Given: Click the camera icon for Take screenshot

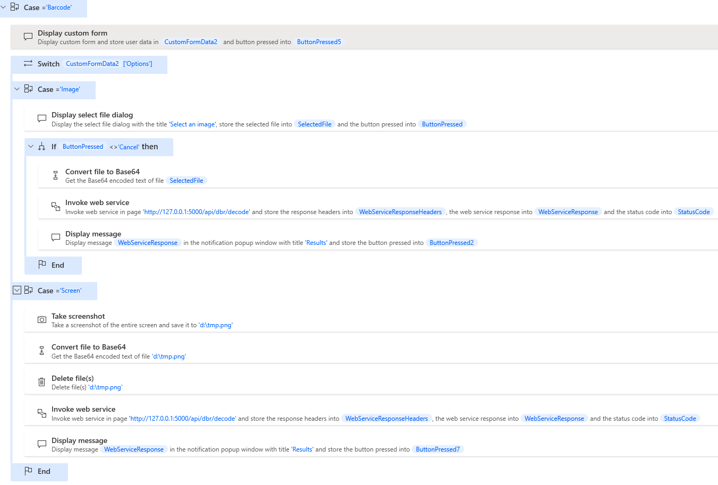Looking at the screenshot, I should tap(42, 320).
